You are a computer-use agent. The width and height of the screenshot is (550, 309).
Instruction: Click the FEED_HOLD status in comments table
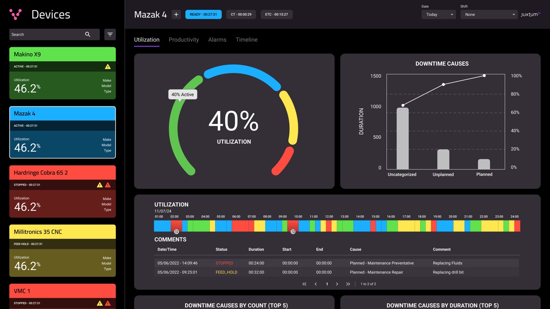pyautogui.click(x=226, y=272)
